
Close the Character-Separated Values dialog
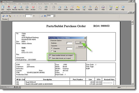[x=85, y=38]
